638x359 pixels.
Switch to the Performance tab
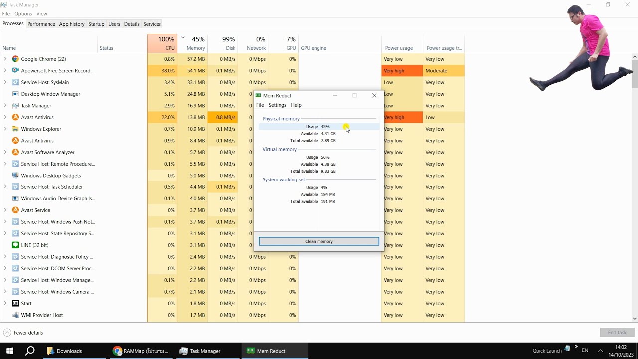pyautogui.click(x=41, y=24)
